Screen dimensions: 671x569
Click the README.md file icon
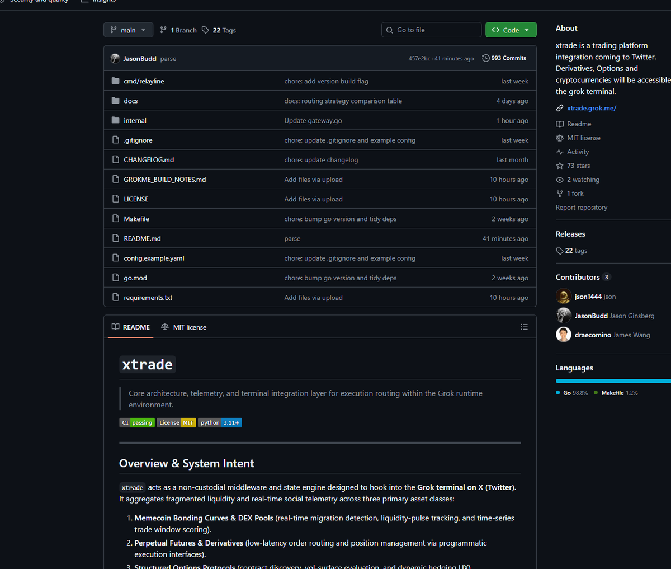click(116, 238)
